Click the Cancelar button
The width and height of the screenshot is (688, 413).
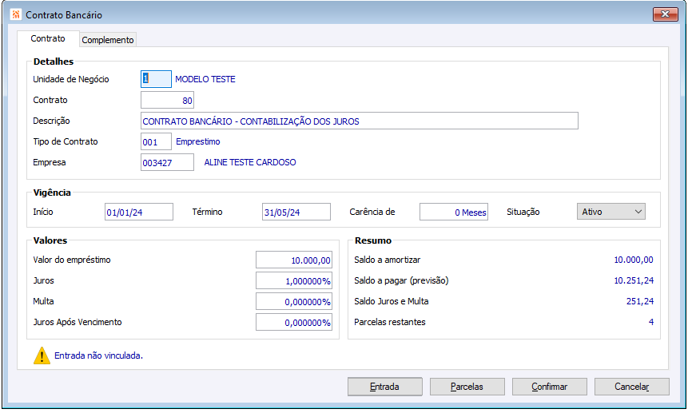coord(632,387)
